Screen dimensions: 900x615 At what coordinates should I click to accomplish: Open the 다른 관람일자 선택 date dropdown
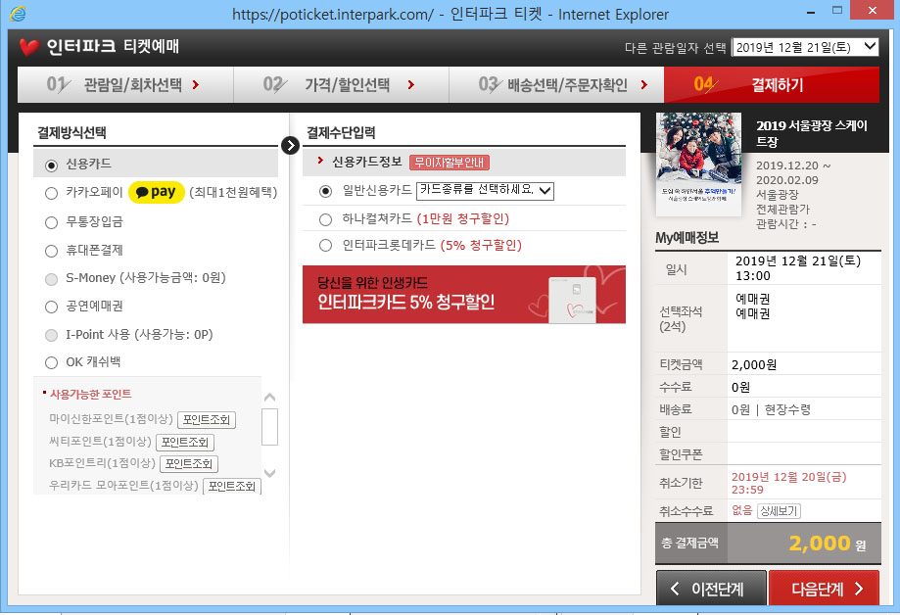[x=805, y=47]
